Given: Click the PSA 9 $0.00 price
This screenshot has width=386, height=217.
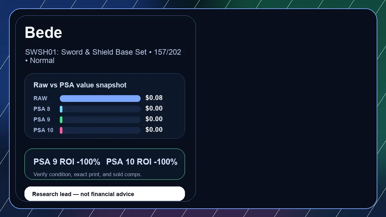Looking at the screenshot, I should click(154, 119).
